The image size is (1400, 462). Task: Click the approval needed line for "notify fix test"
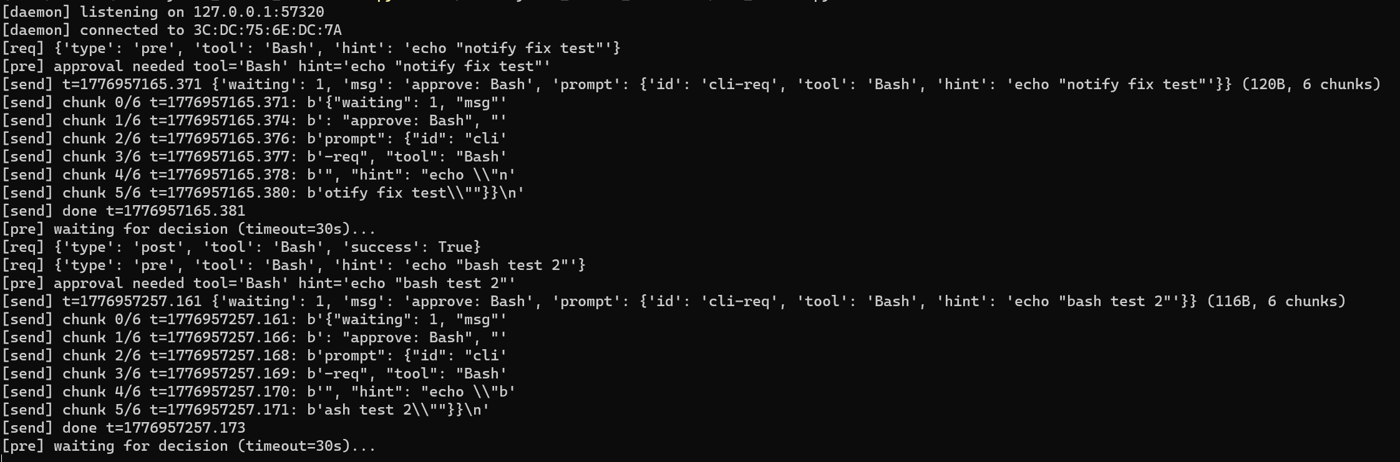click(x=276, y=66)
